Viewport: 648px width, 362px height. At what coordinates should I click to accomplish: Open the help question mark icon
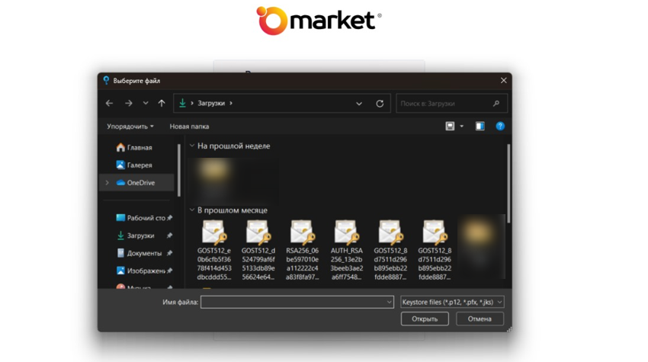[500, 127]
